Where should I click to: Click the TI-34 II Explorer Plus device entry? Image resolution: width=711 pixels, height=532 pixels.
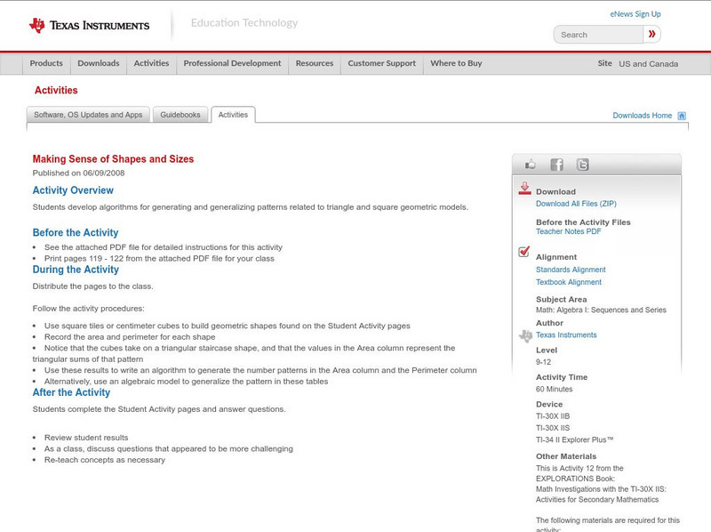click(x=574, y=439)
